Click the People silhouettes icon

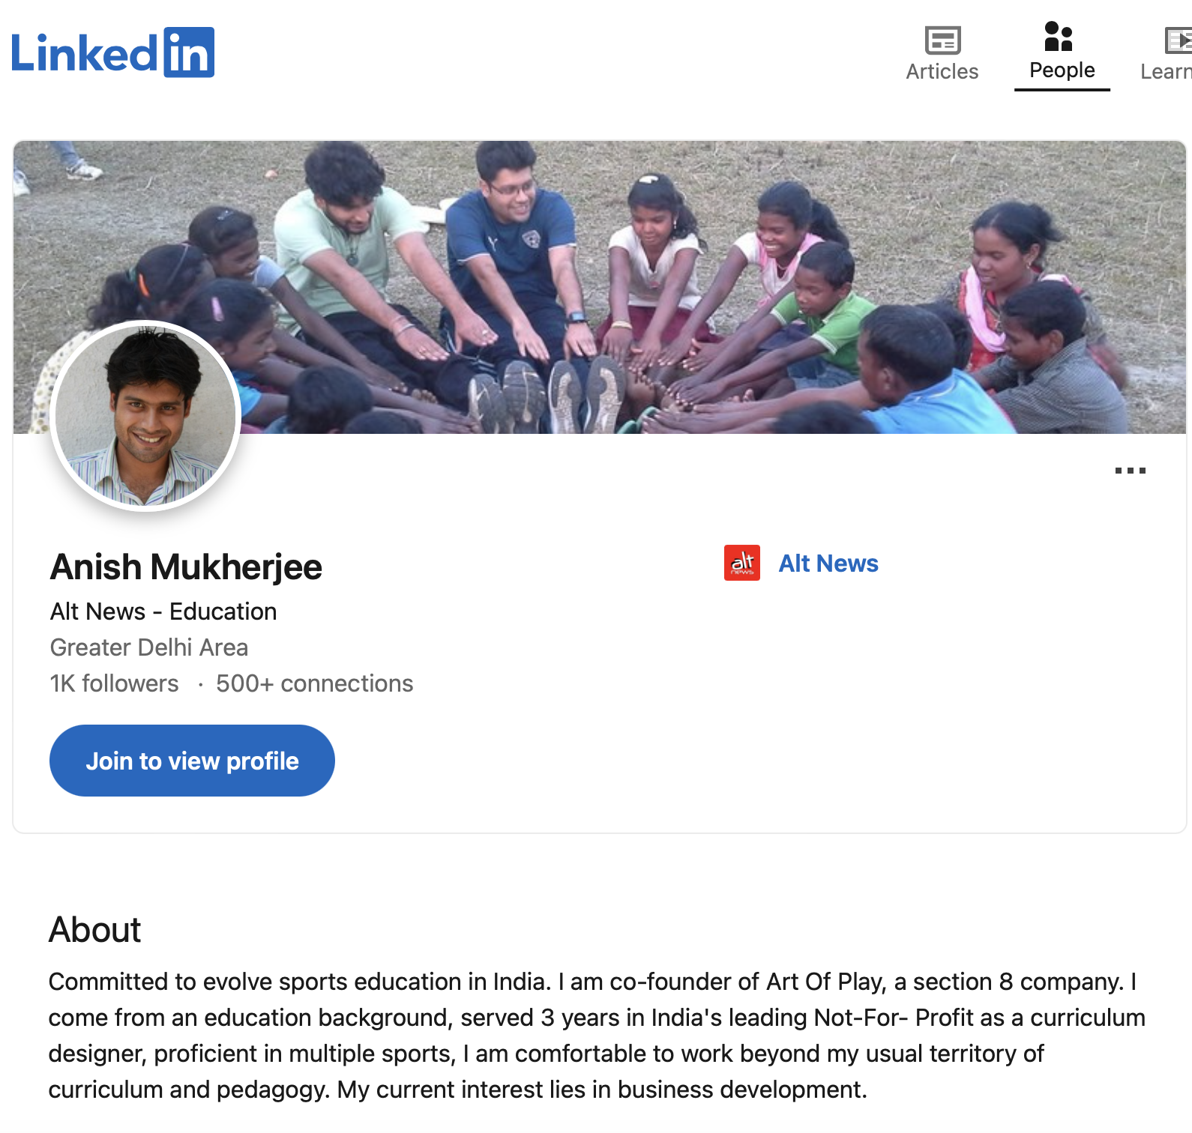click(1059, 36)
